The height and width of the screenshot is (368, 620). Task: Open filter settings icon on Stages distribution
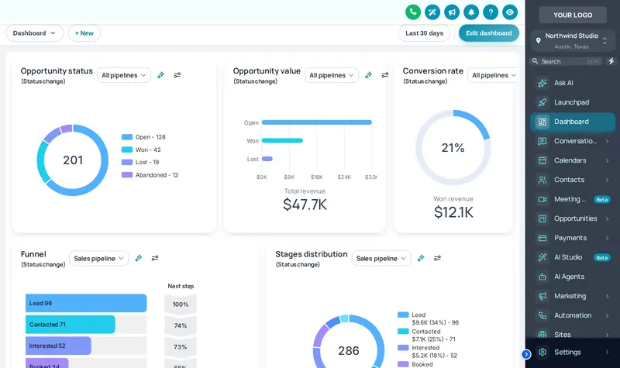(x=437, y=258)
